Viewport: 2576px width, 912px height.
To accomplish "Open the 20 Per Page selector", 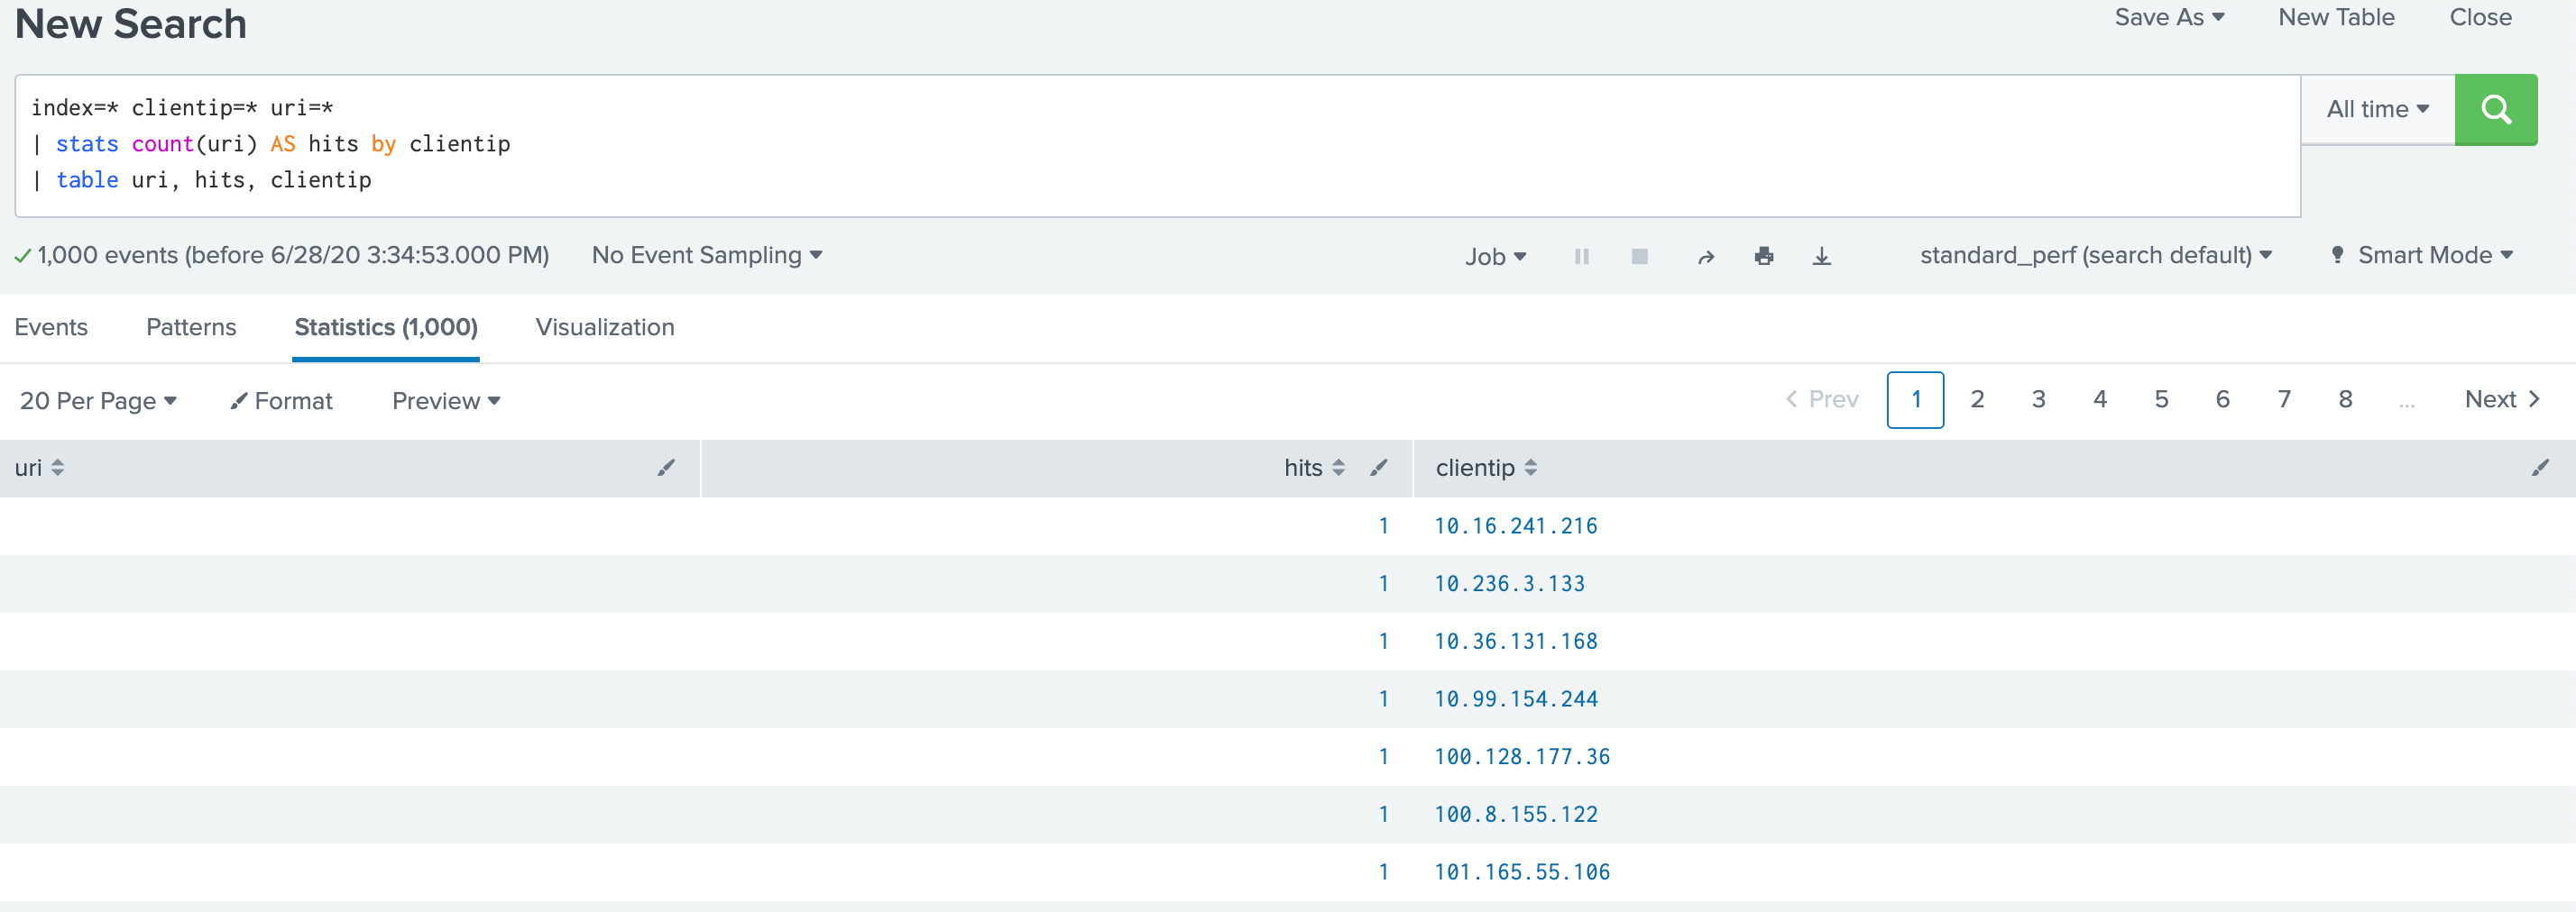I will (x=99, y=400).
